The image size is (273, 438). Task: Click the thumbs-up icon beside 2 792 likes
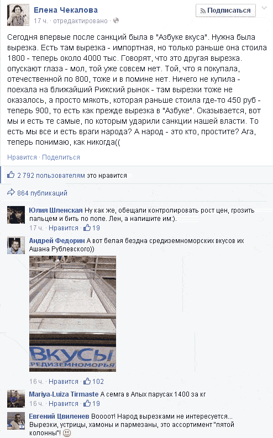(11, 175)
